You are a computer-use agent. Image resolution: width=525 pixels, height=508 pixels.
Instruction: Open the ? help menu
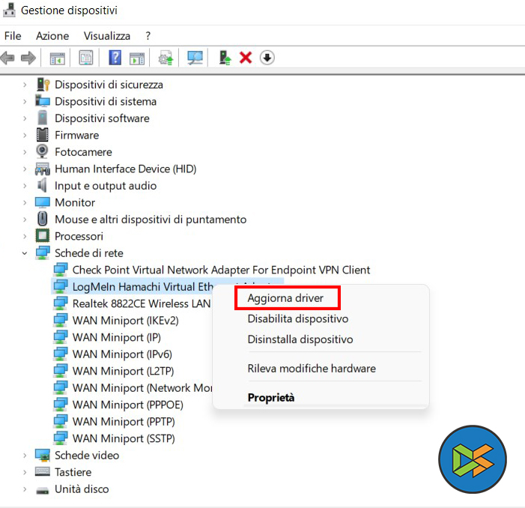tap(148, 36)
